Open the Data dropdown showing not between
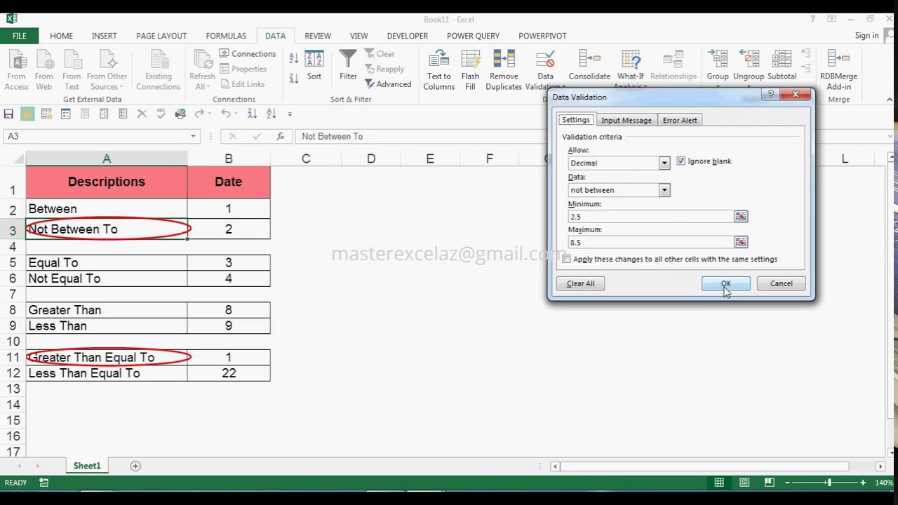The height and width of the screenshot is (505, 898). click(664, 190)
